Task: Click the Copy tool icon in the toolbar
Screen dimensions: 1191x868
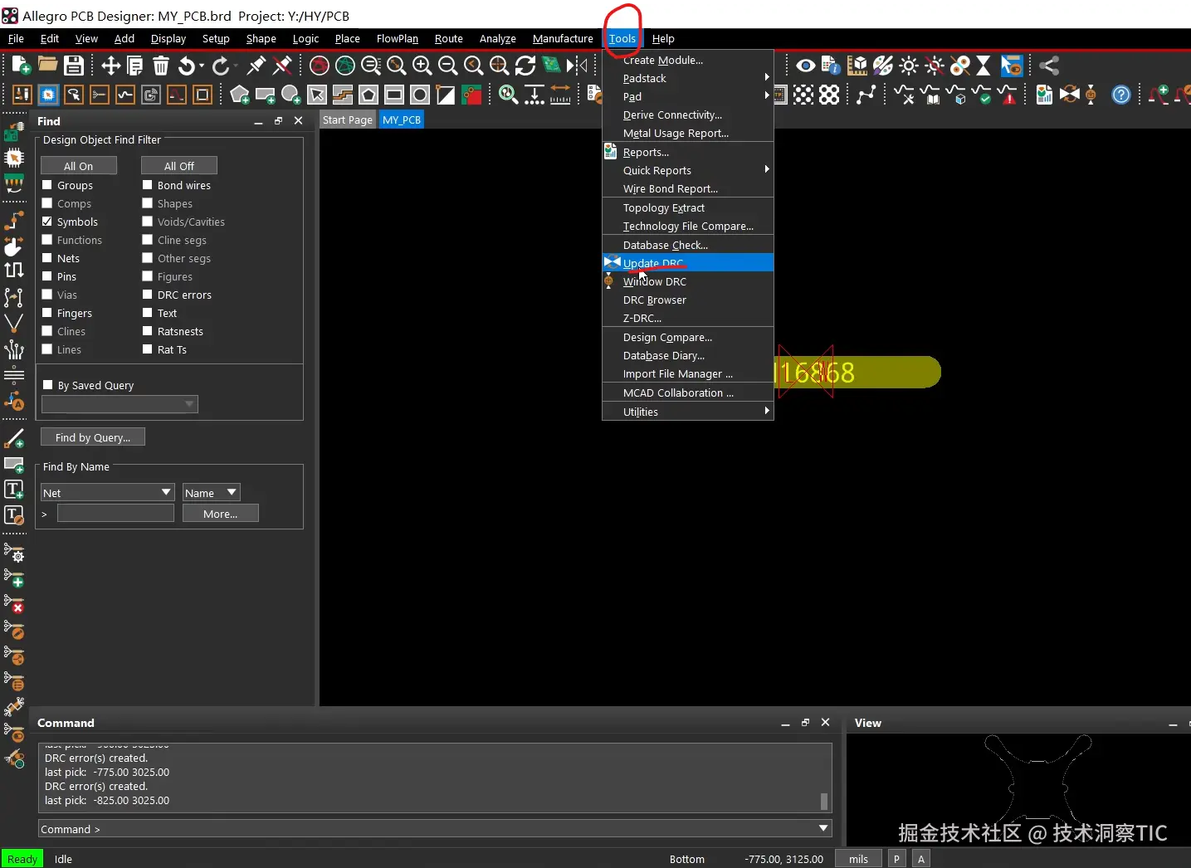Action: [135, 66]
